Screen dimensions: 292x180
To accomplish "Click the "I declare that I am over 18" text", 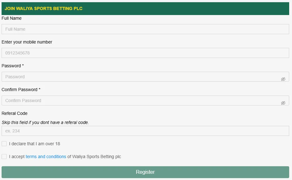I will click(x=35, y=144).
